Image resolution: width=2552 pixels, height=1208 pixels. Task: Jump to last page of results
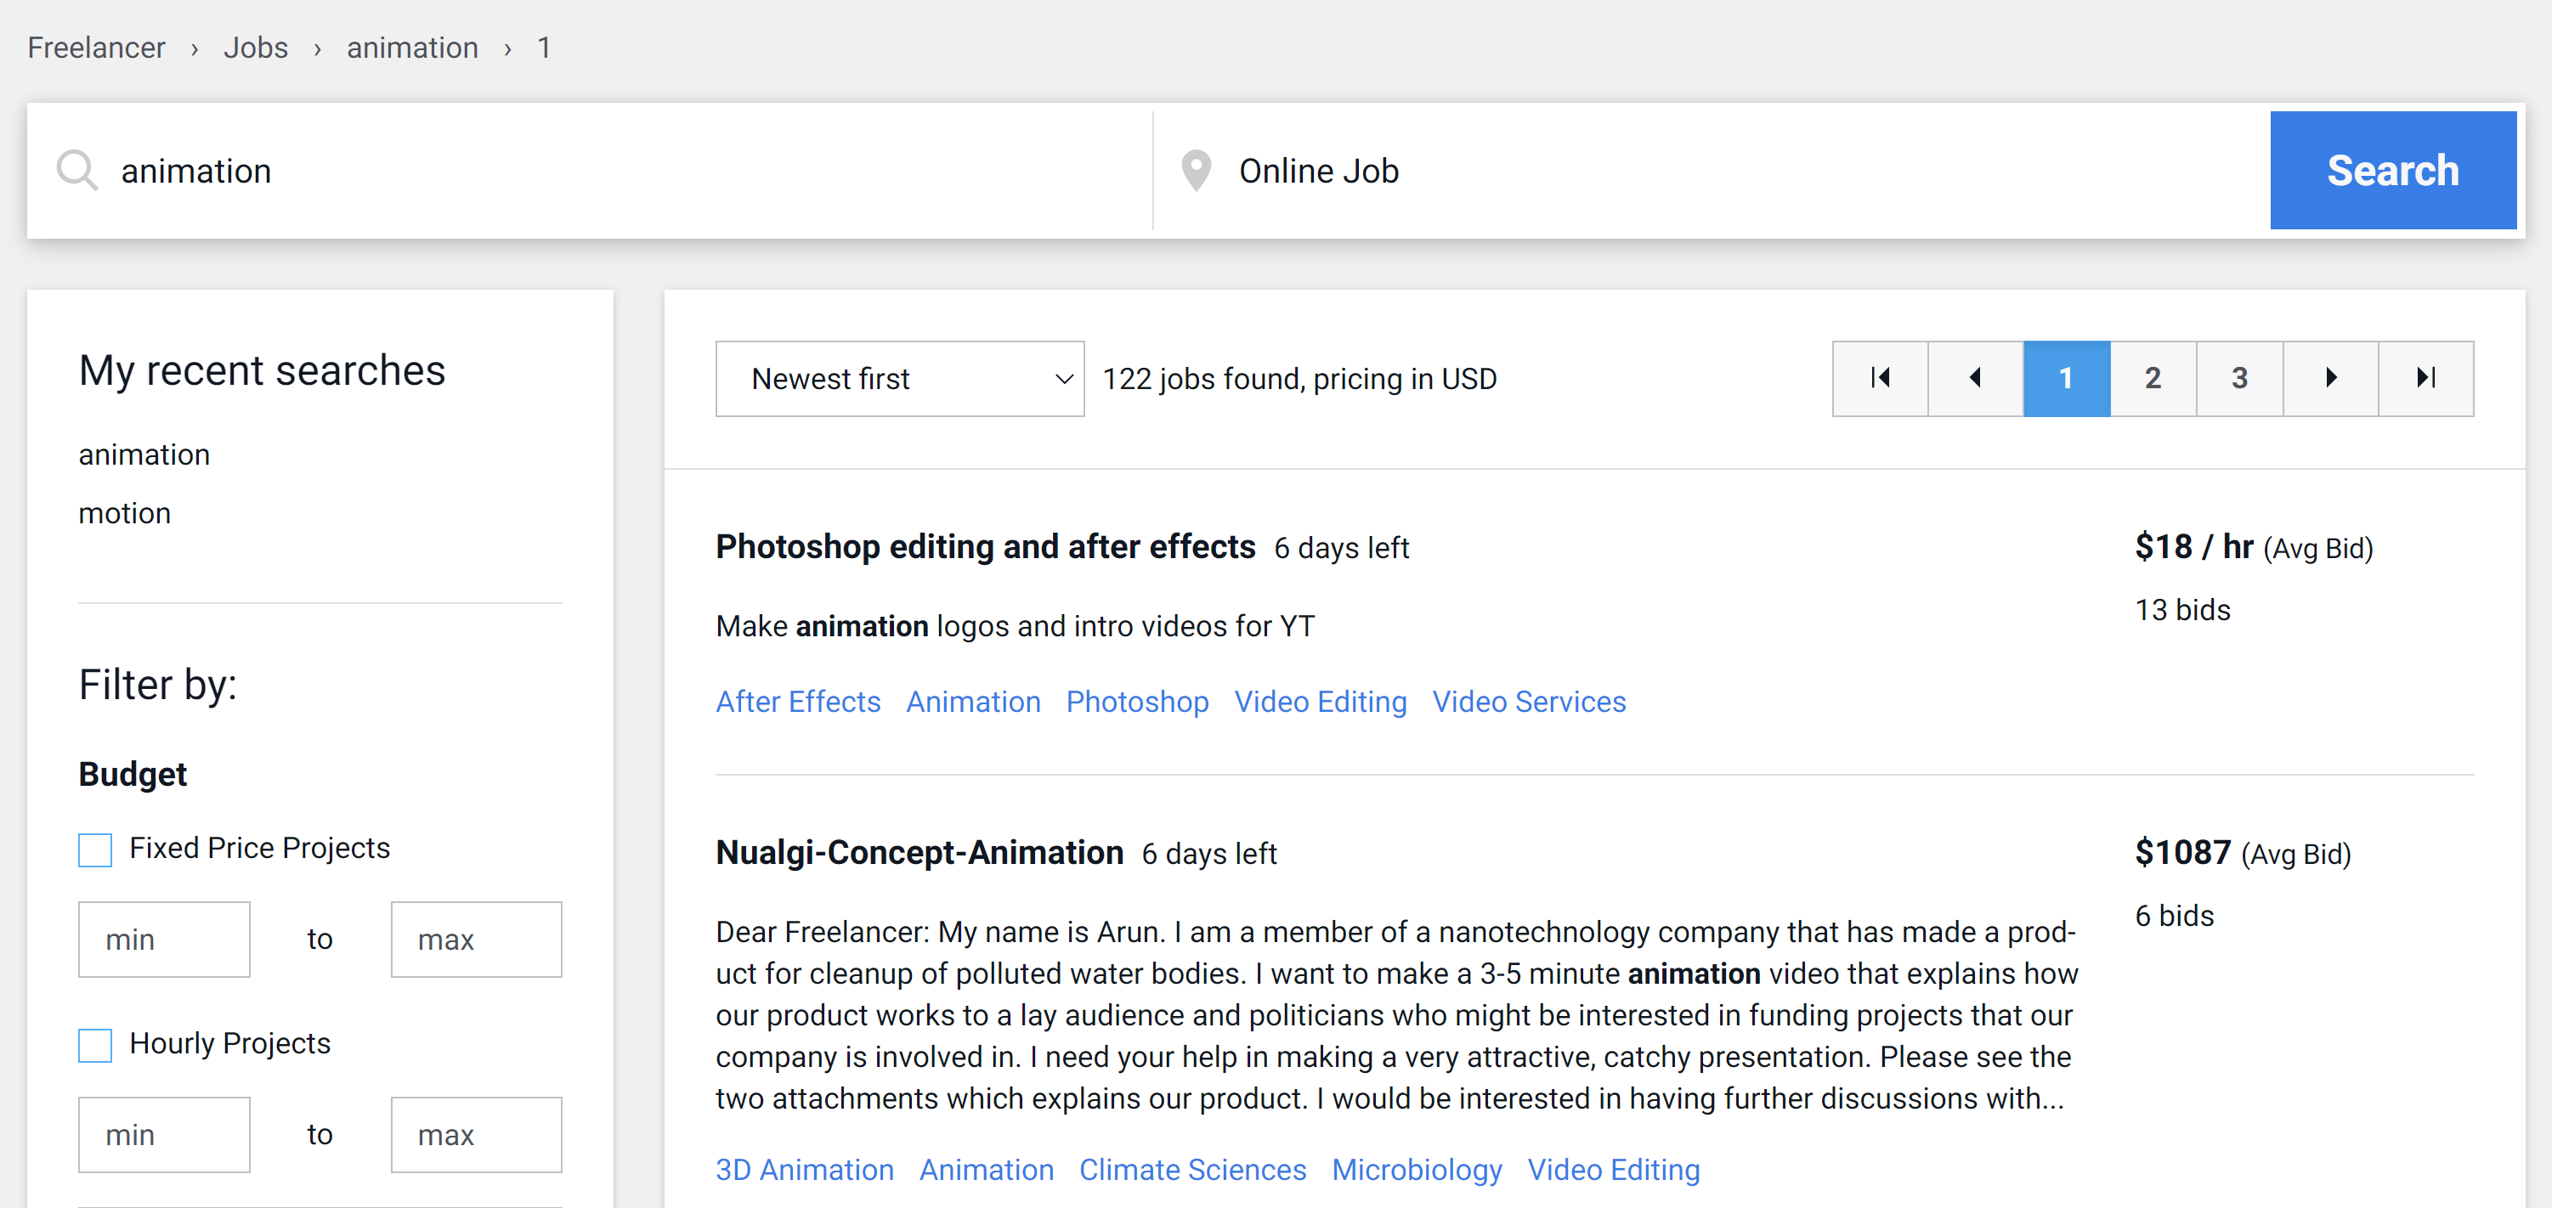pyautogui.click(x=2425, y=378)
